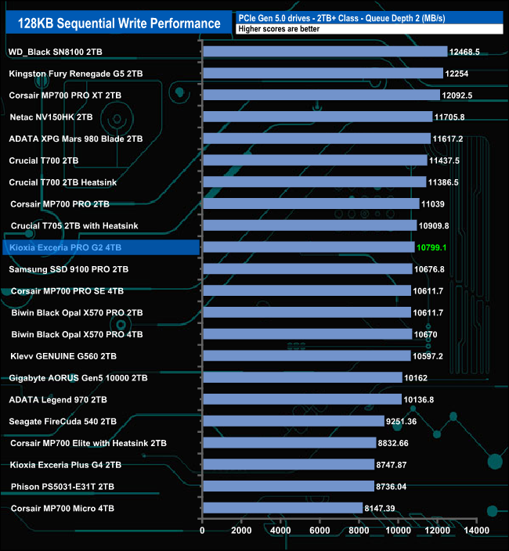Viewport: 509px width, 551px height.
Task: Click the Seagate FireCuda 540 bar
Action: [294, 421]
